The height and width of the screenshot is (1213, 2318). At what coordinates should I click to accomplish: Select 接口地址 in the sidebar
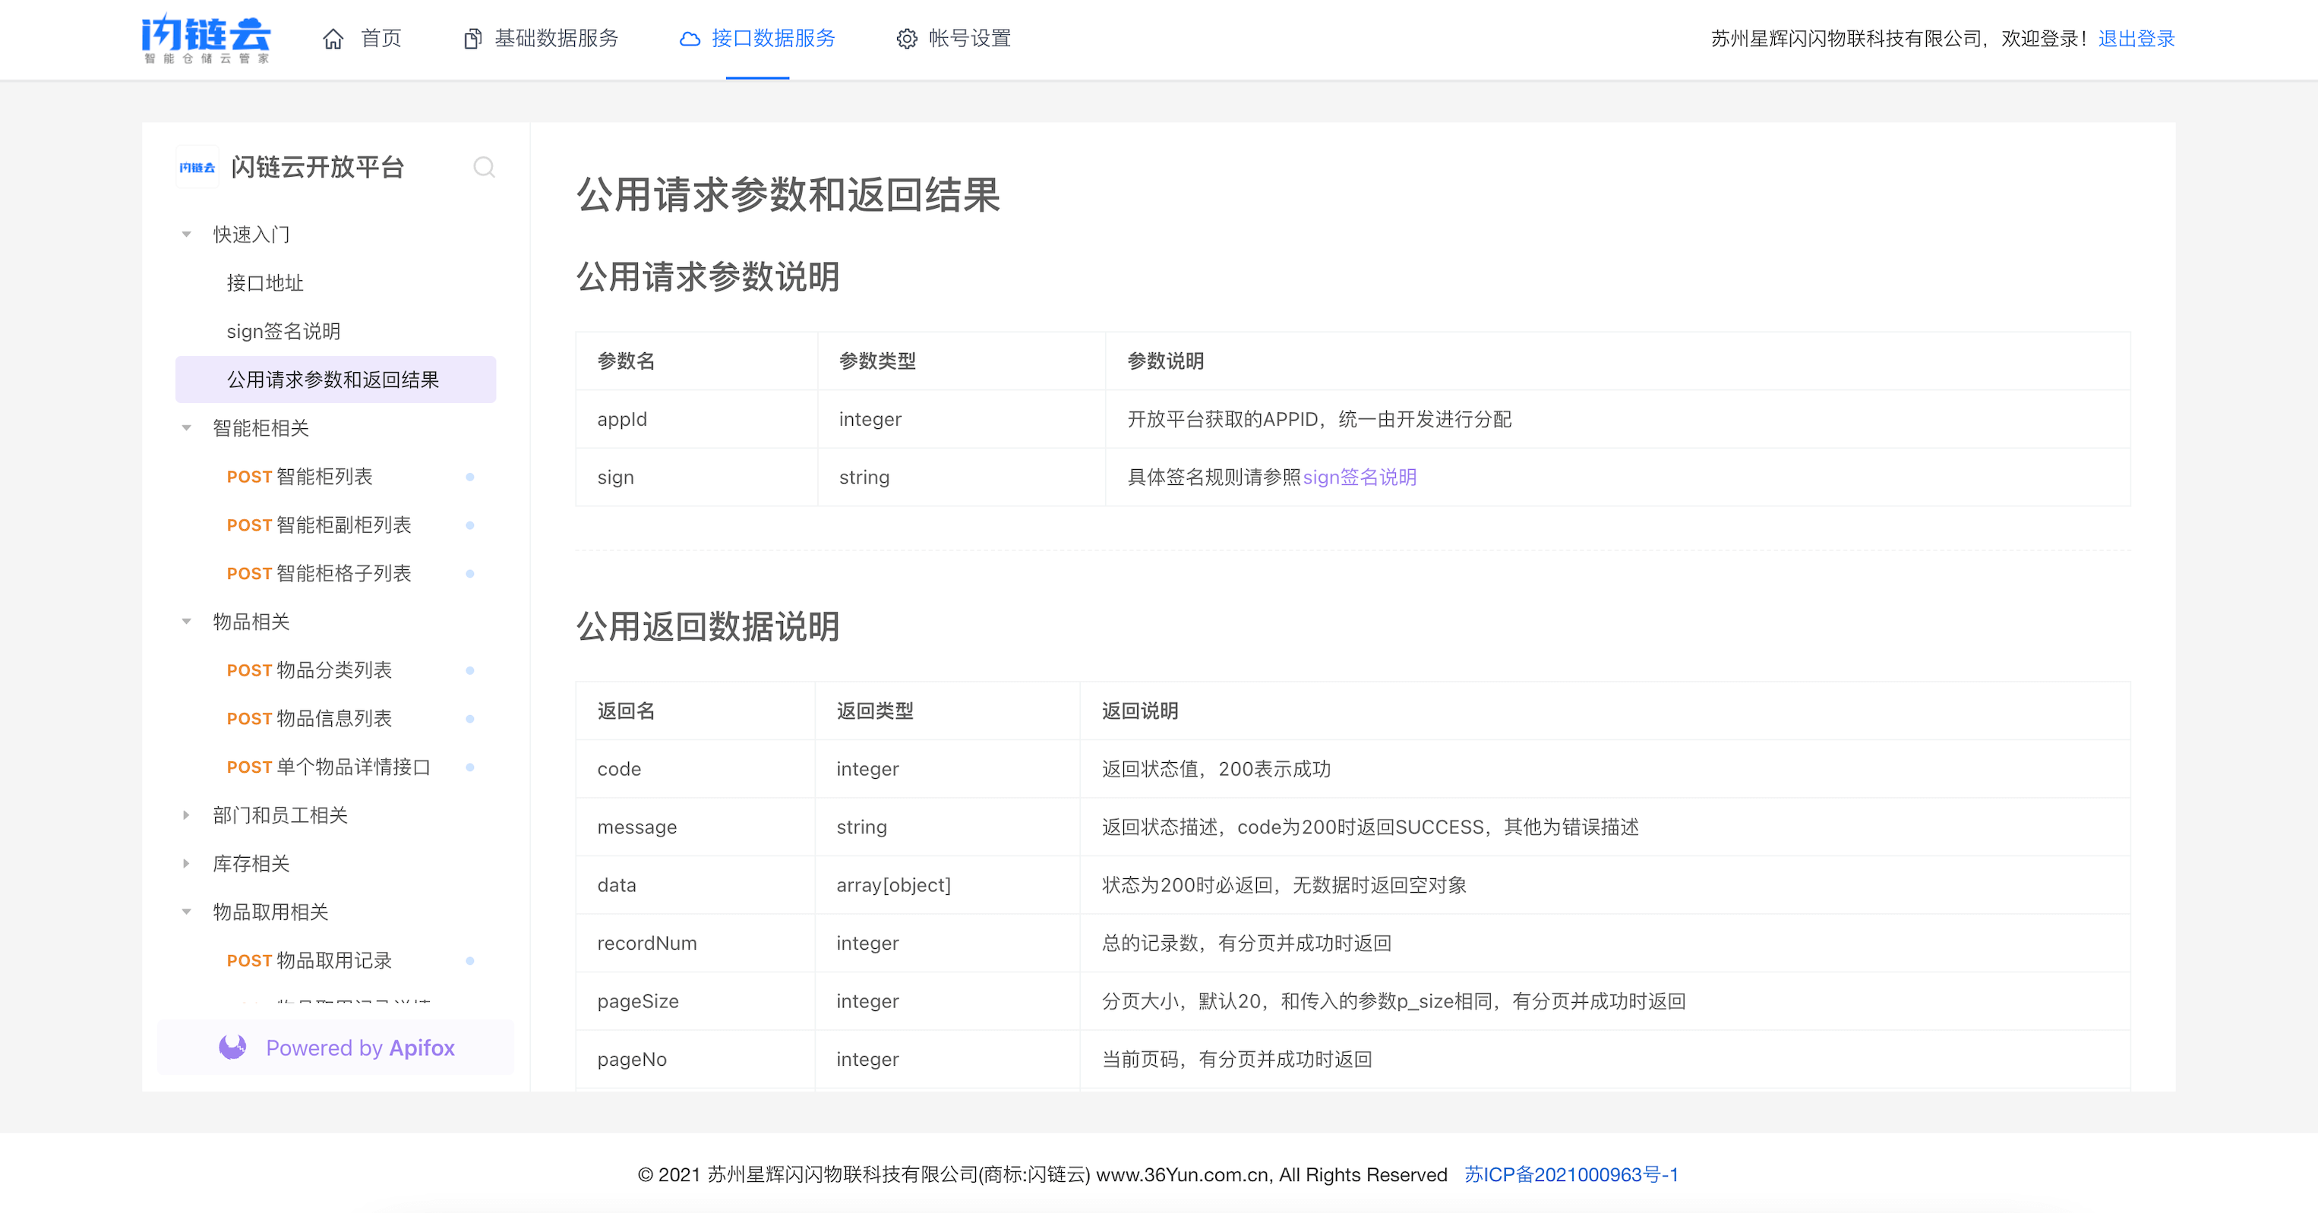[x=264, y=283]
